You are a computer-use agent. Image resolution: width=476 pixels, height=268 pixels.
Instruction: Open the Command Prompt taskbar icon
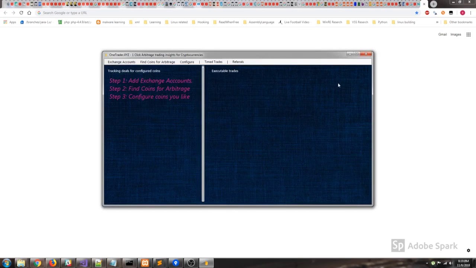coord(129,263)
